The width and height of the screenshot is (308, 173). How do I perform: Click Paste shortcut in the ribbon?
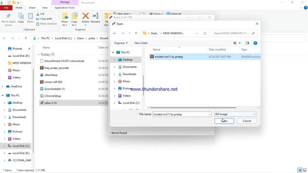[46, 24]
